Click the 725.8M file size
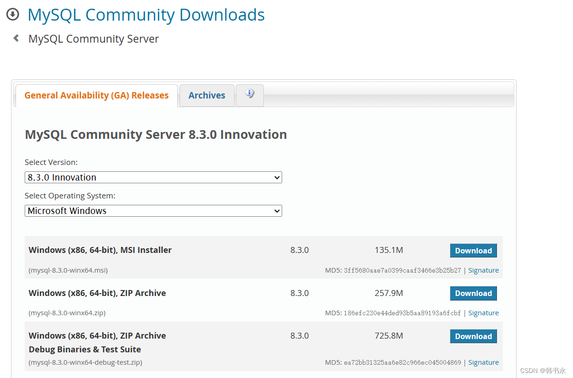Screen dimensions: 573x378 [389, 336]
